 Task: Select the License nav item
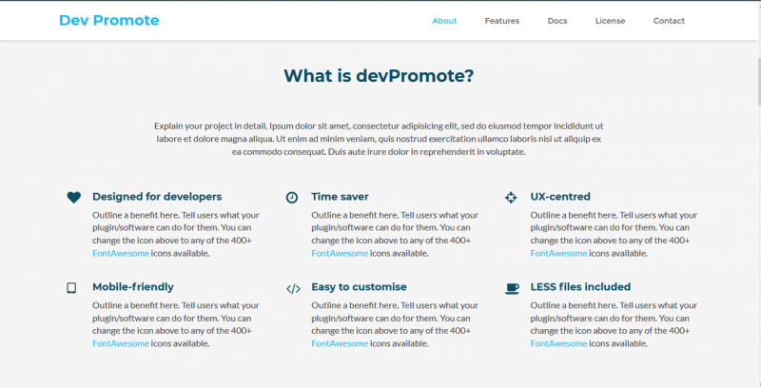(x=610, y=21)
